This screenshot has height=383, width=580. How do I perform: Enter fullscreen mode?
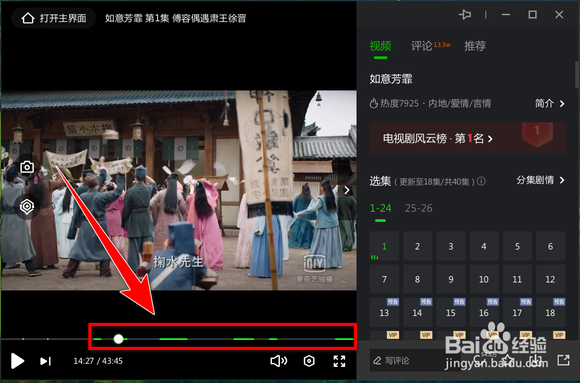coord(339,361)
